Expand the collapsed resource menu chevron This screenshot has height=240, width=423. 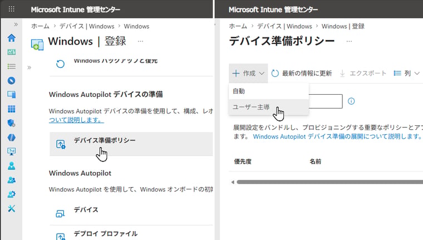(29, 67)
